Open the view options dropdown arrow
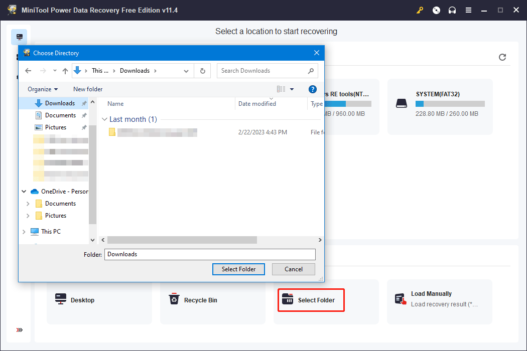 pyautogui.click(x=292, y=89)
